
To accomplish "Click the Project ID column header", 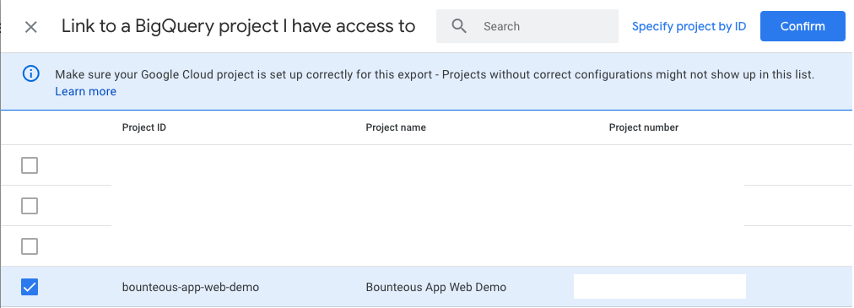I will (x=144, y=127).
